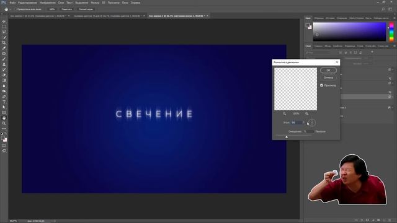Click the motion blur distance slider handle

click(287, 137)
